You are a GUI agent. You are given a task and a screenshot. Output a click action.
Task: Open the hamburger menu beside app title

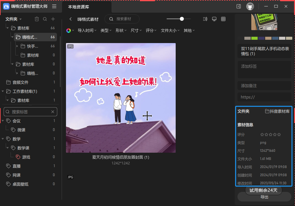point(54,6)
